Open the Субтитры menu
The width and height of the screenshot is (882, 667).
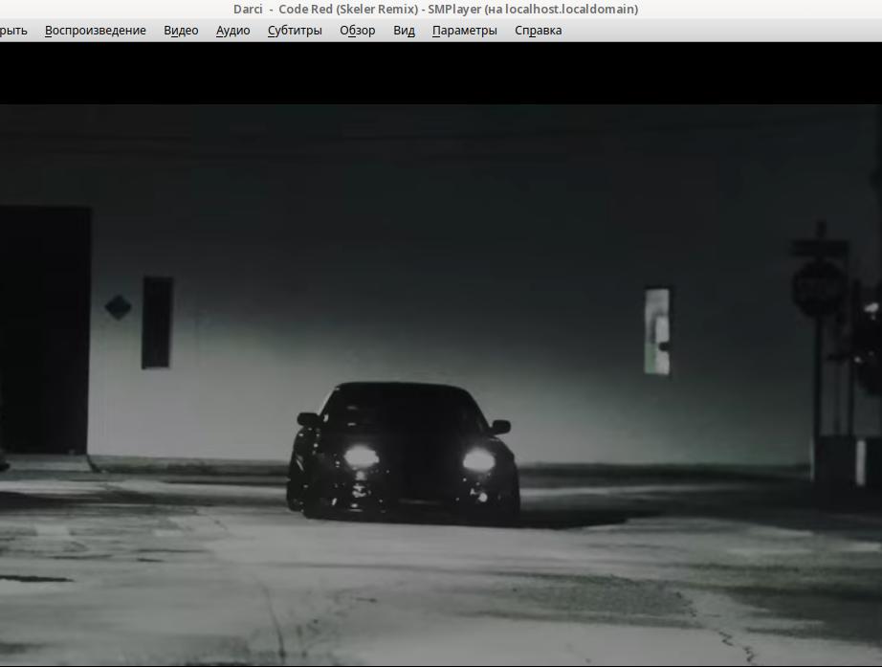coord(295,31)
